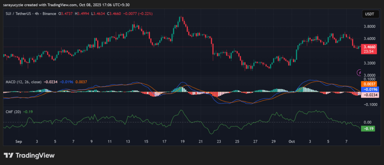This screenshot has height=165, width=384.
Task: Click the red 3.4660 current price label
Action: coord(368,47)
